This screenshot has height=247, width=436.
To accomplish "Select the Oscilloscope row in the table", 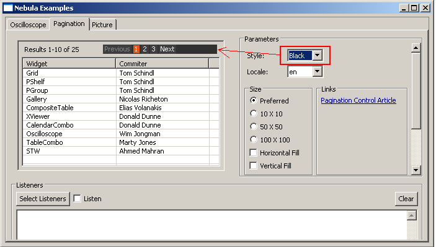I will click(121, 134).
